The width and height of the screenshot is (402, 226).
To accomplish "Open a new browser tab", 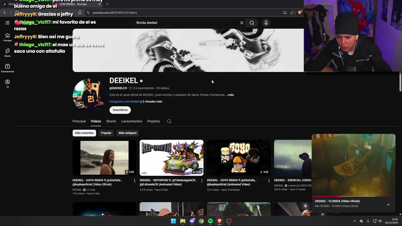I will (x=107, y=4).
